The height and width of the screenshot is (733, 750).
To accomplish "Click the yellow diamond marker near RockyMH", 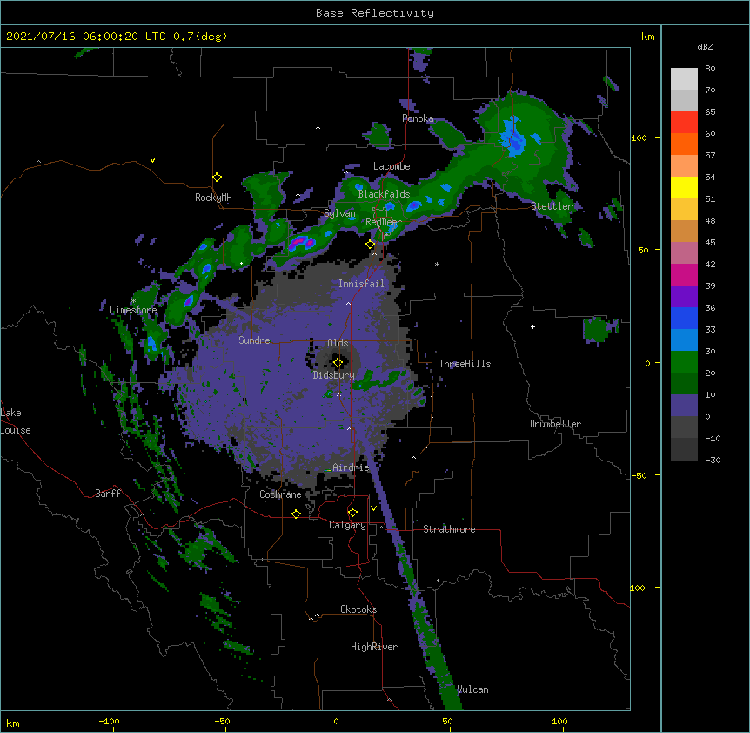I will click(x=217, y=178).
